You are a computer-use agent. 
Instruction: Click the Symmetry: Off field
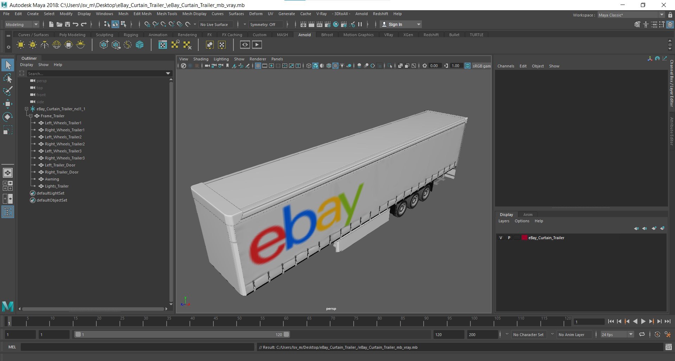(x=265, y=25)
